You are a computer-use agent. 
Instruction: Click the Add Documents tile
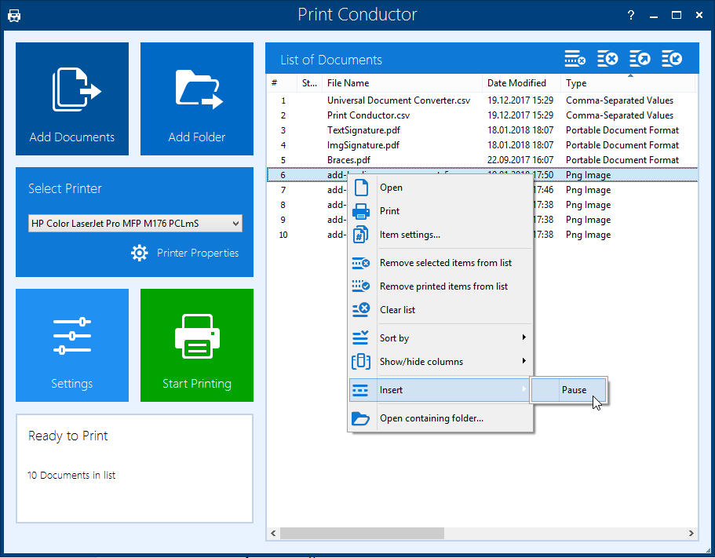72,99
